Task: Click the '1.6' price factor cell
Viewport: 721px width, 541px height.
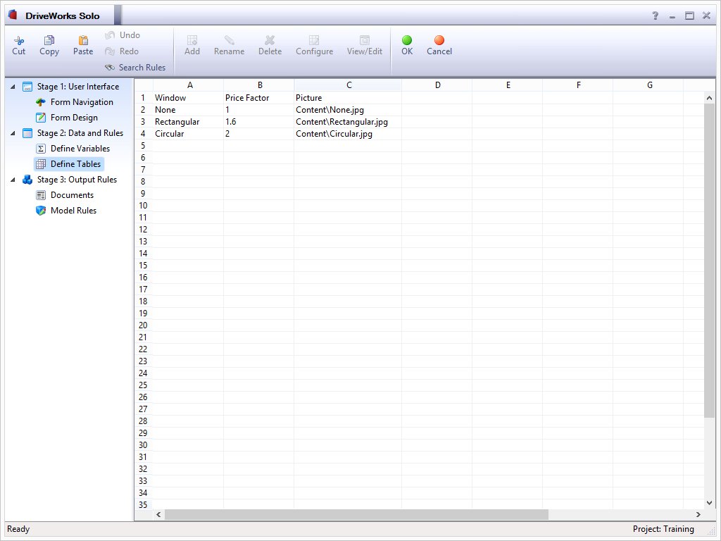Action: tap(259, 122)
